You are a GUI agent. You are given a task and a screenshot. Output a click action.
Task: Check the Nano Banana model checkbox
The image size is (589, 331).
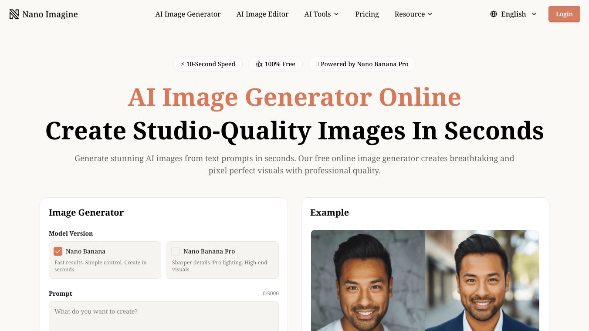(x=58, y=251)
